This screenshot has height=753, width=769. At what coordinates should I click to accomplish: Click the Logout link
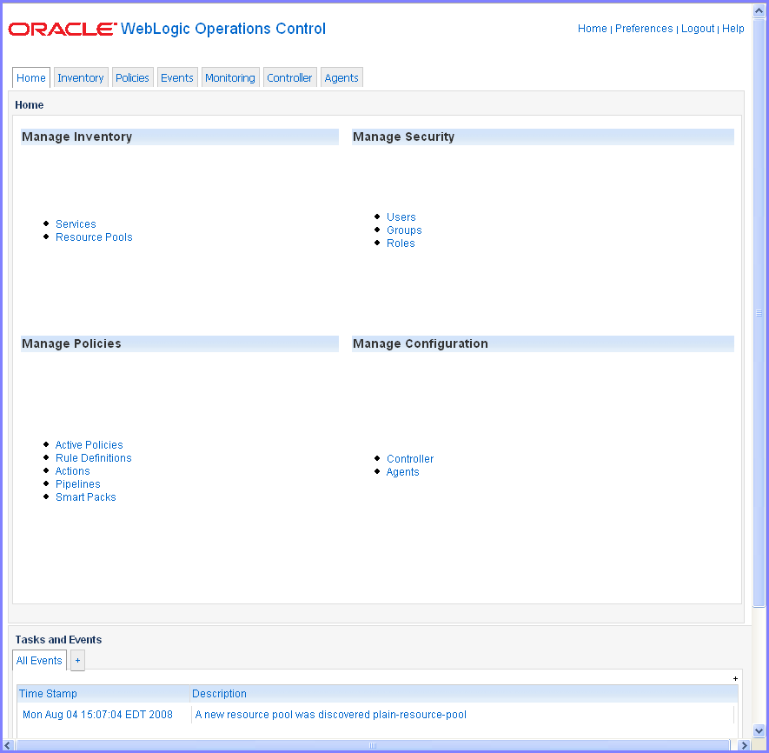point(698,29)
